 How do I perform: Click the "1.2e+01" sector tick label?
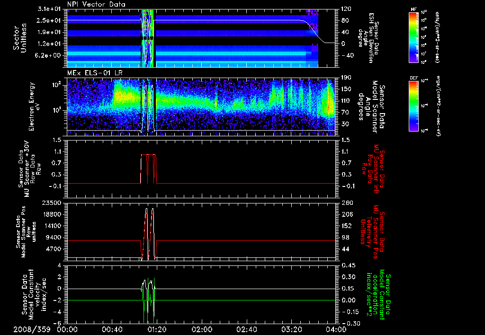point(50,44)
